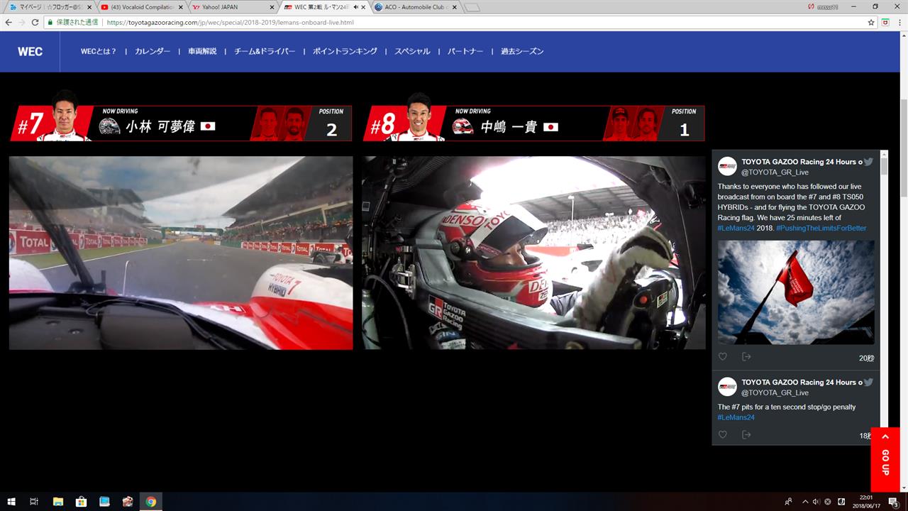The image size is (908, 511).
Task: Open @TOYOTA_GR_Live handle on first tweet
Action: coord(775,172)
